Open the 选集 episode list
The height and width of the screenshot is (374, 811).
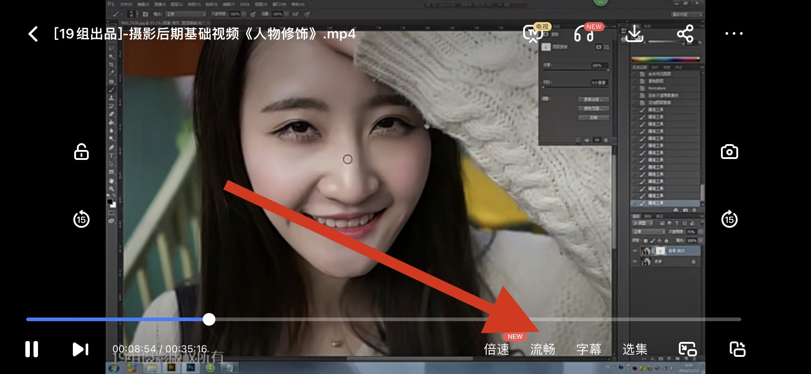635,349
